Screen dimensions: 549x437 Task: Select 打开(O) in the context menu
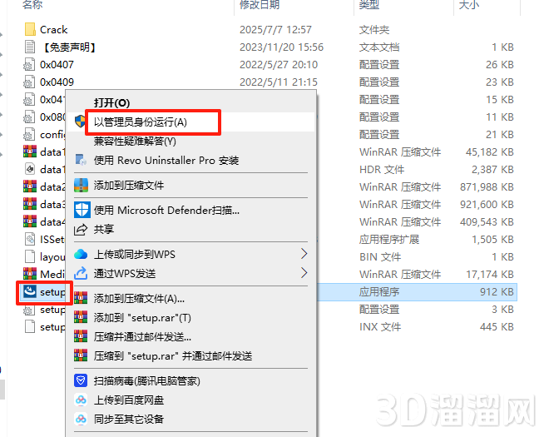[111, 102]
